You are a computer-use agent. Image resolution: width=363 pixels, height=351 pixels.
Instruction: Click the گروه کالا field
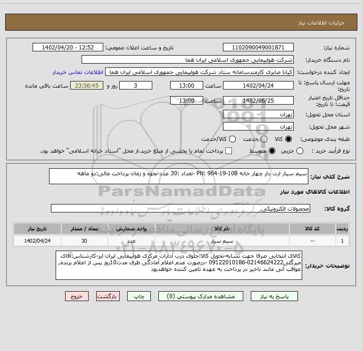coord(181,209)
